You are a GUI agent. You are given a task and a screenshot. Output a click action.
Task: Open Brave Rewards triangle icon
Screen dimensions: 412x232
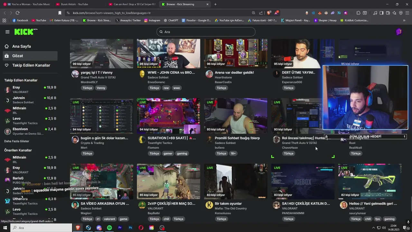point(276,13)
